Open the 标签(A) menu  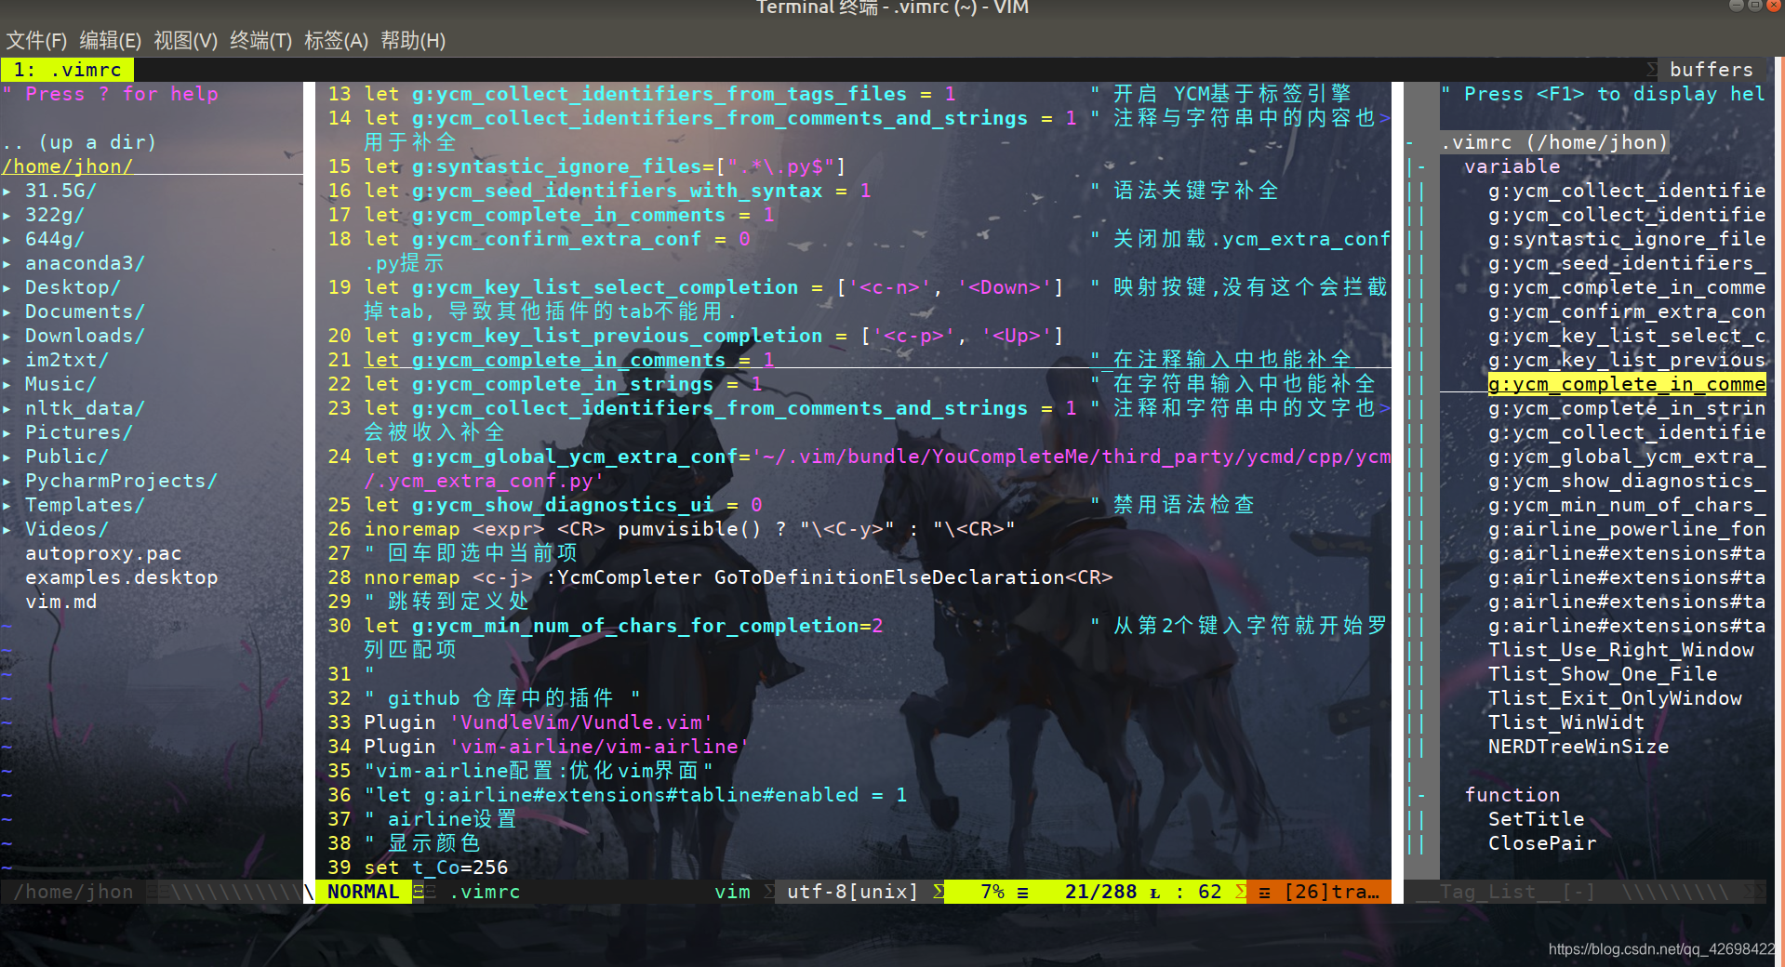coord(336,41)
